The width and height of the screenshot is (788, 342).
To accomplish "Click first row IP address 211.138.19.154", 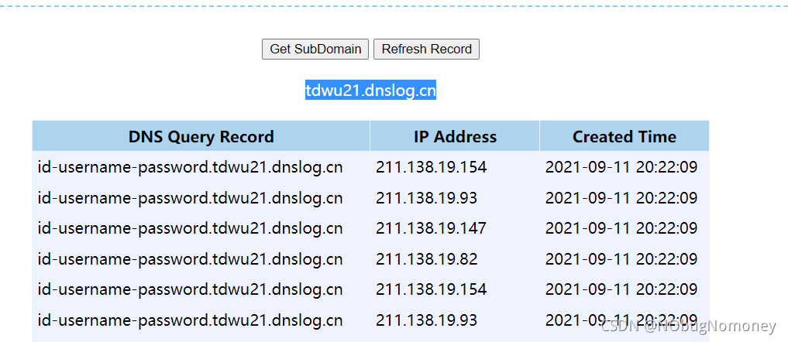I will (x=431, y=167).
